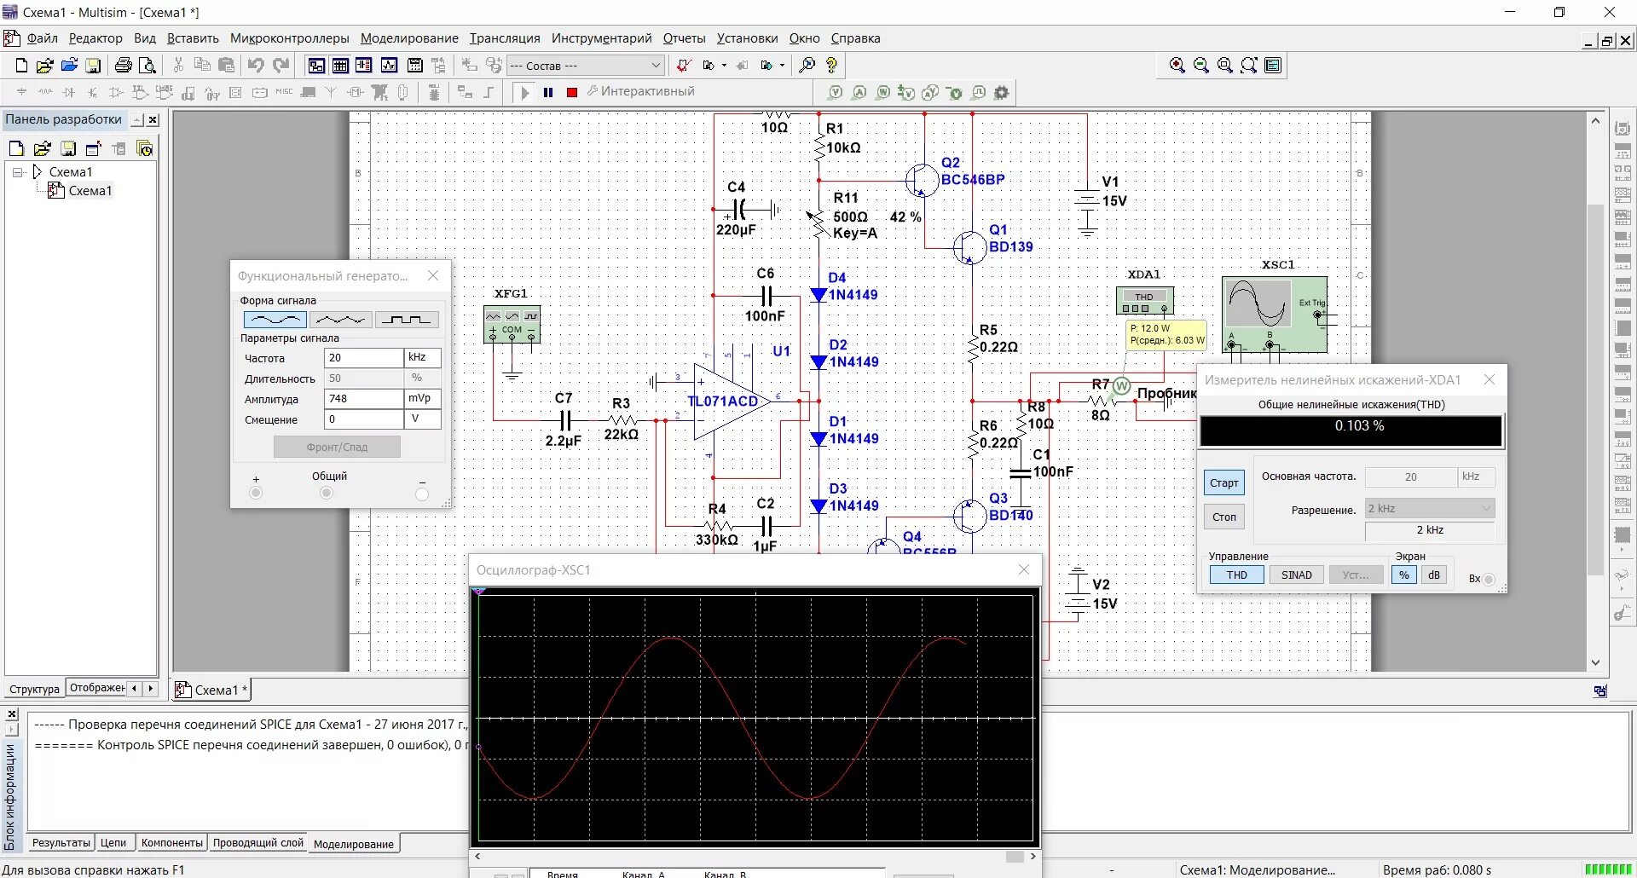Open the Файл menu
Screen dimensions: 1637x878
tap(43, 38)
